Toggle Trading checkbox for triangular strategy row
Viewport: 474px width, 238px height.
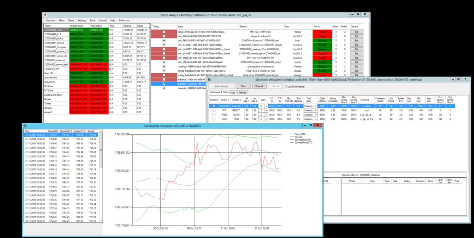pyautogui.click(x=164, y=88)
